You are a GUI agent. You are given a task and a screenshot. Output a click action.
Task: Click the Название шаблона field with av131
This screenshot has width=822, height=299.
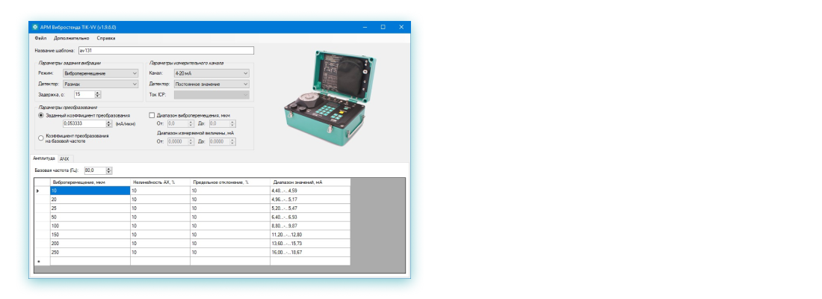tap(166, 51)
